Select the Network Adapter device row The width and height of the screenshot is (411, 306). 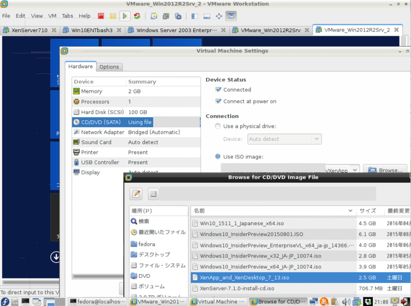coord(136,132)
